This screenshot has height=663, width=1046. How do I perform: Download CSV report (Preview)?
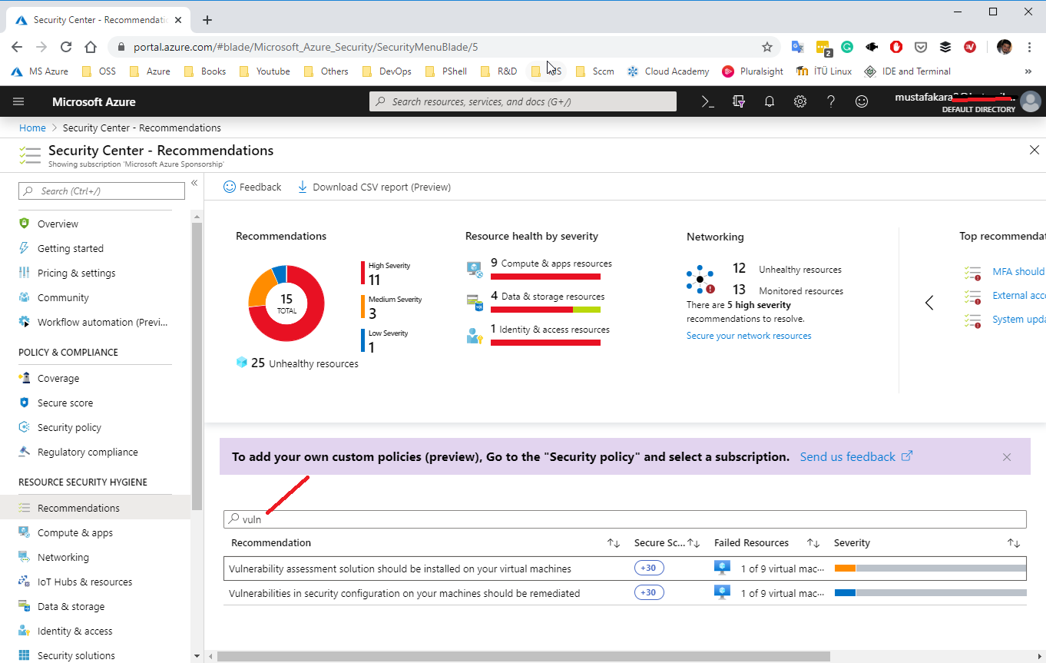(374, 187)
